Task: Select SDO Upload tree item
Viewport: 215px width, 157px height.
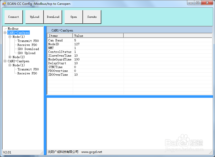Action: pos(26,53)
